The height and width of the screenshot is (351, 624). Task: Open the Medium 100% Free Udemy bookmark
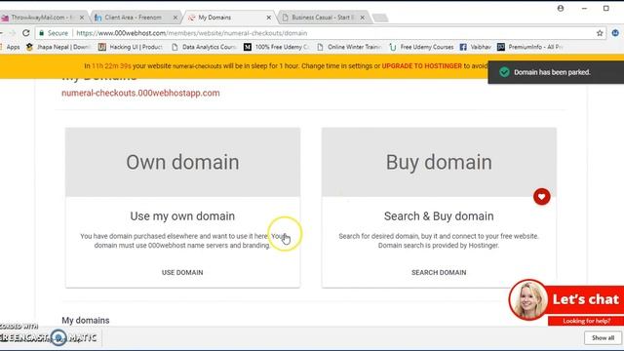[x=276, y=47]
